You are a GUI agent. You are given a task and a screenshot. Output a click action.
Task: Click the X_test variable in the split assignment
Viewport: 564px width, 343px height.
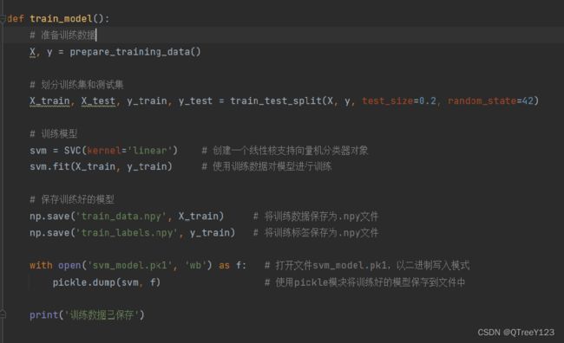tap(98, 101)
